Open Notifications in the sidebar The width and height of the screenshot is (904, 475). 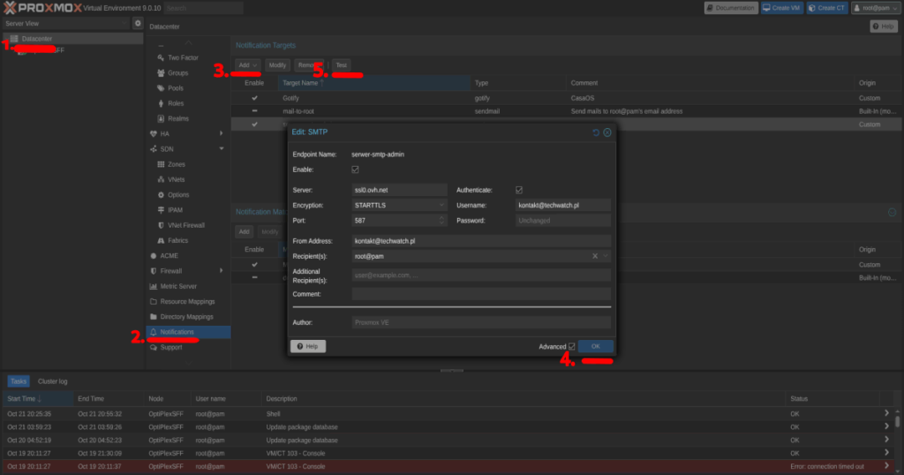click(177, 332)
